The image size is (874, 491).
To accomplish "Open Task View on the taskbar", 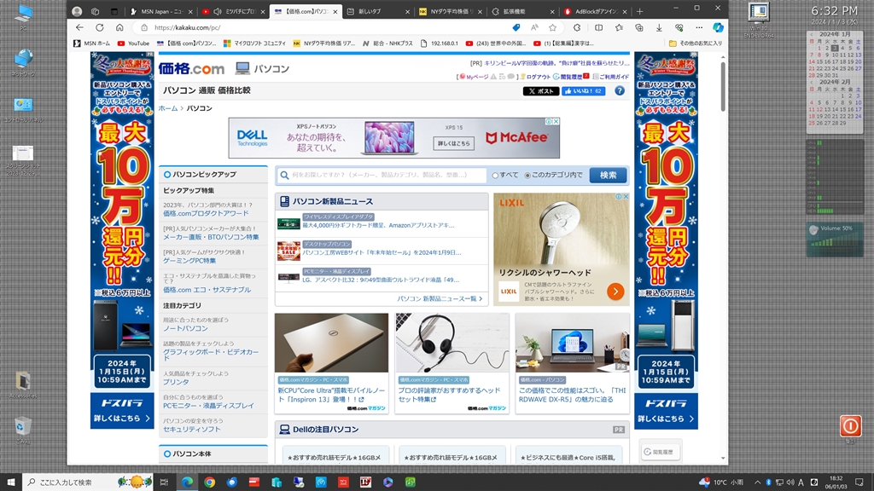I will (x=164, y=482).
